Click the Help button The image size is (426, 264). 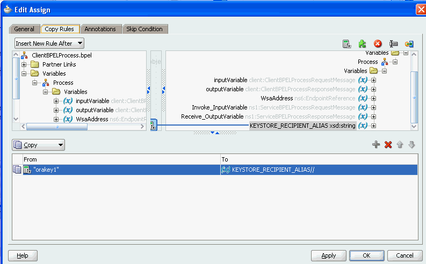click(x=23, y=255)
